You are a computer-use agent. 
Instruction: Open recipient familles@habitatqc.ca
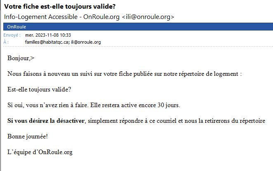point(47,42)
